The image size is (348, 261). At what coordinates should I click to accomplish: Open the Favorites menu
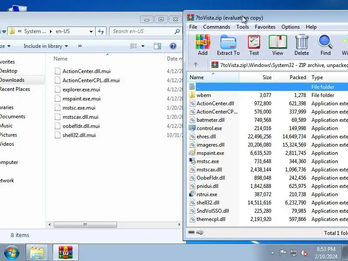(x=265, y=27)
